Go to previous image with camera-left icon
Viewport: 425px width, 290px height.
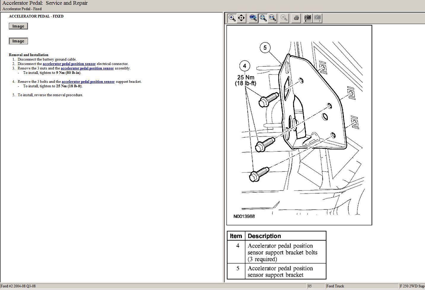(x=308, y=18)
